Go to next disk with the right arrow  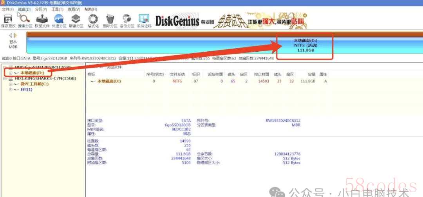point(15,35)
